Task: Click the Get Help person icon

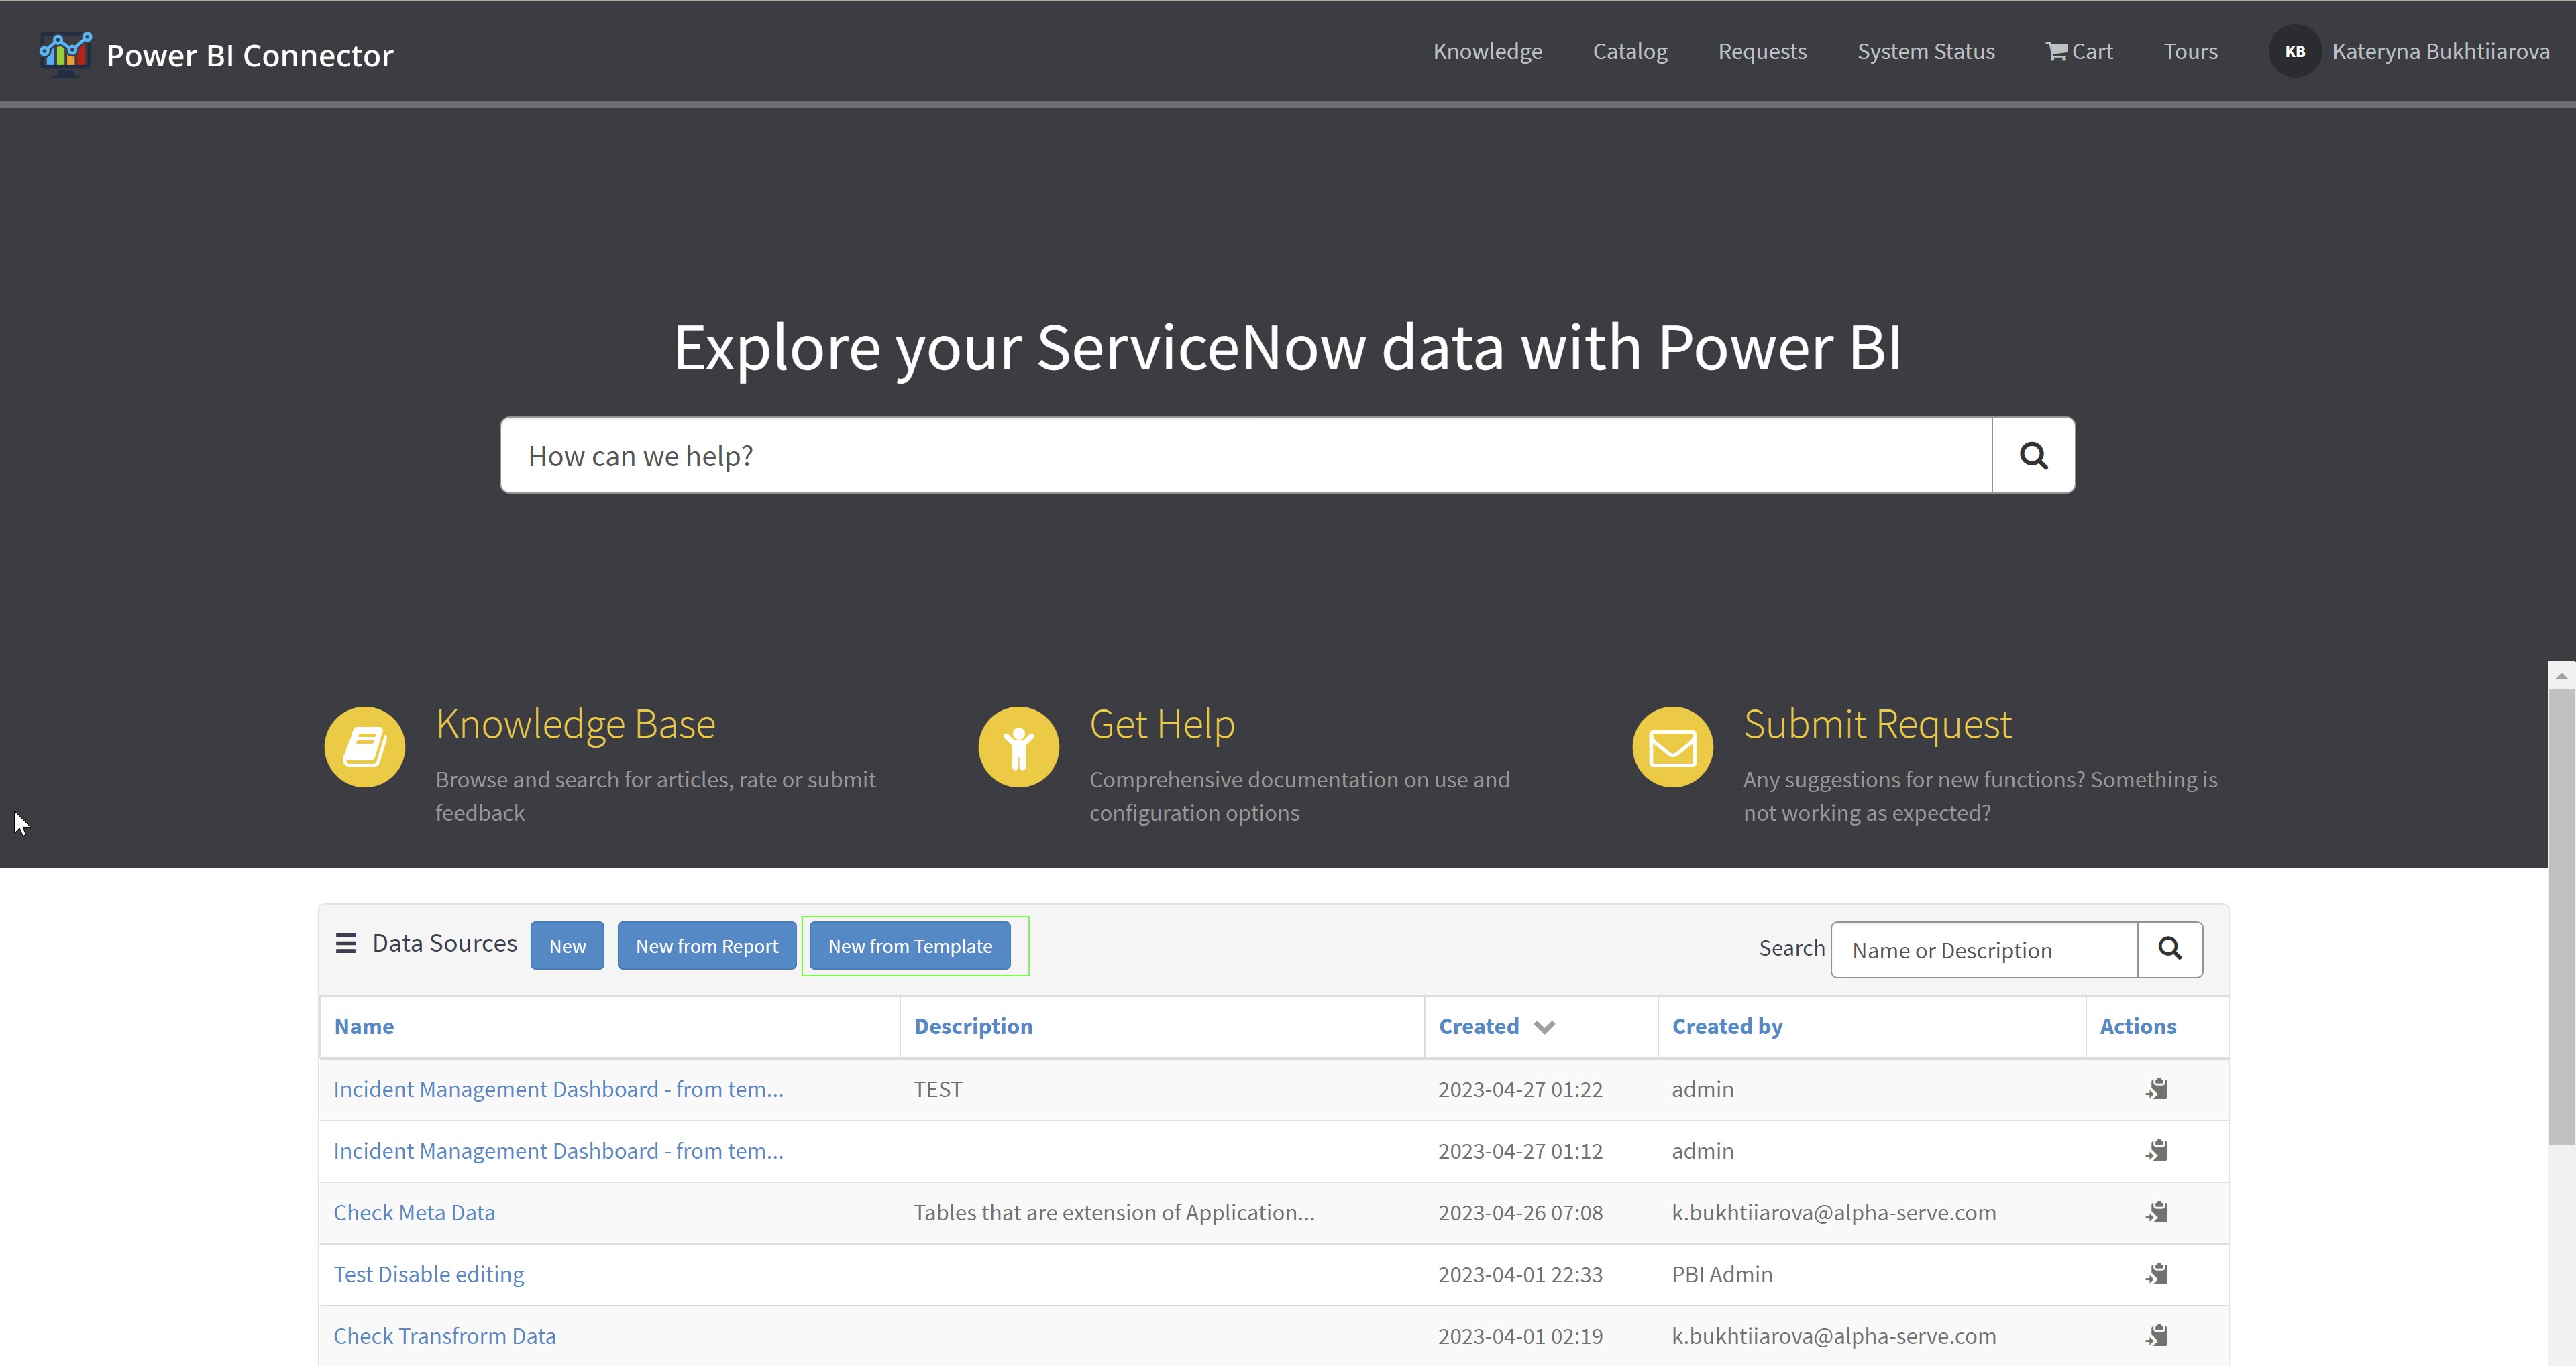Action: click(1018, 747)
